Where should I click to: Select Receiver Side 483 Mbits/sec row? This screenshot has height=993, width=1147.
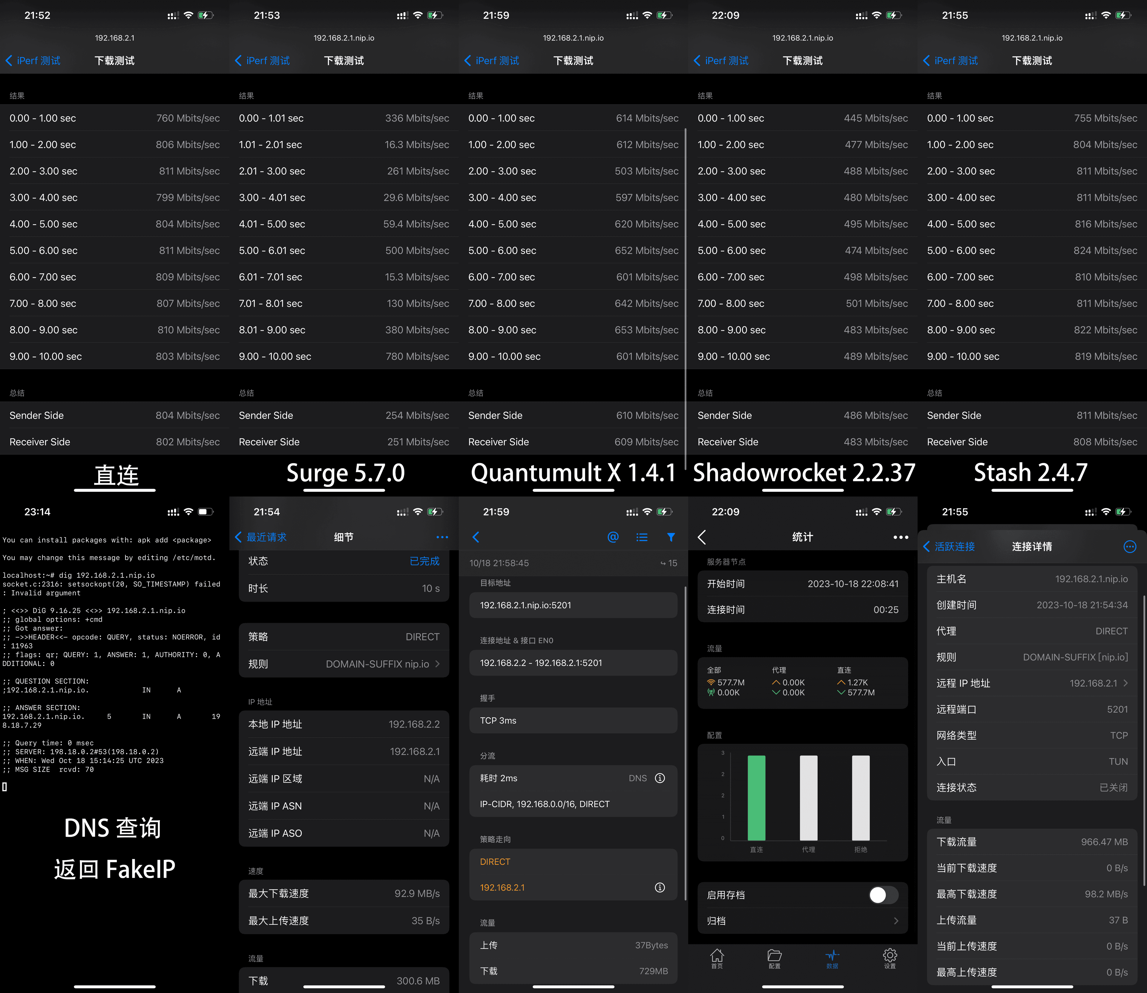pyautogui.click(x=803, y=442)
